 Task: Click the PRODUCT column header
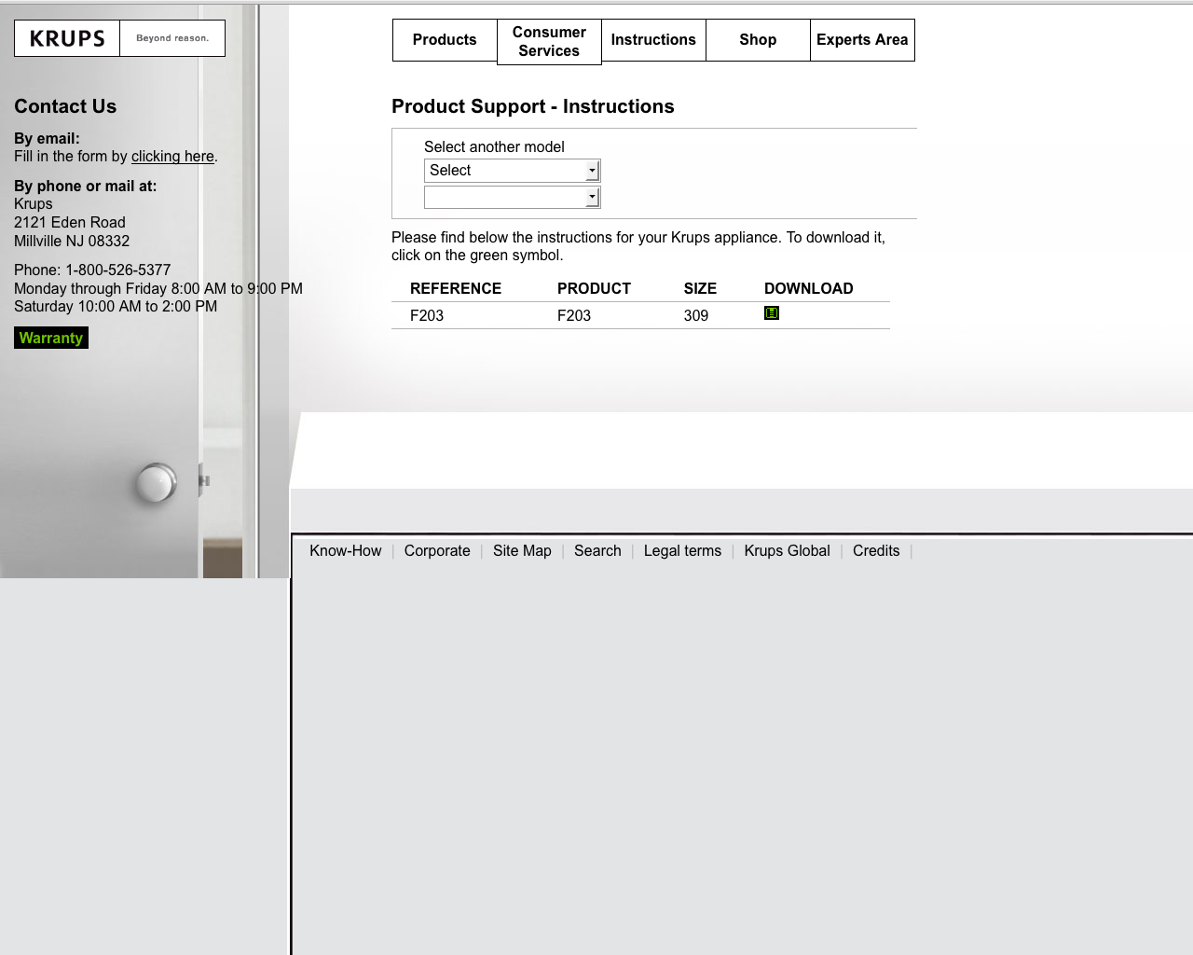594,289
